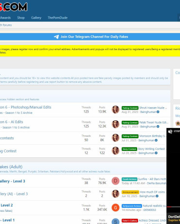The width and height of the screenshot is (180, 224).
Task: Click the '76.9K' posts count
Action: pyautogui.click(x=102, y=183)
